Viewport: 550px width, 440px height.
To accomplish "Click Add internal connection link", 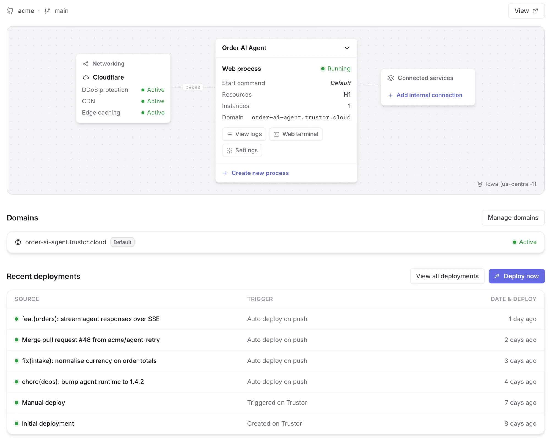I will (429, 95).
